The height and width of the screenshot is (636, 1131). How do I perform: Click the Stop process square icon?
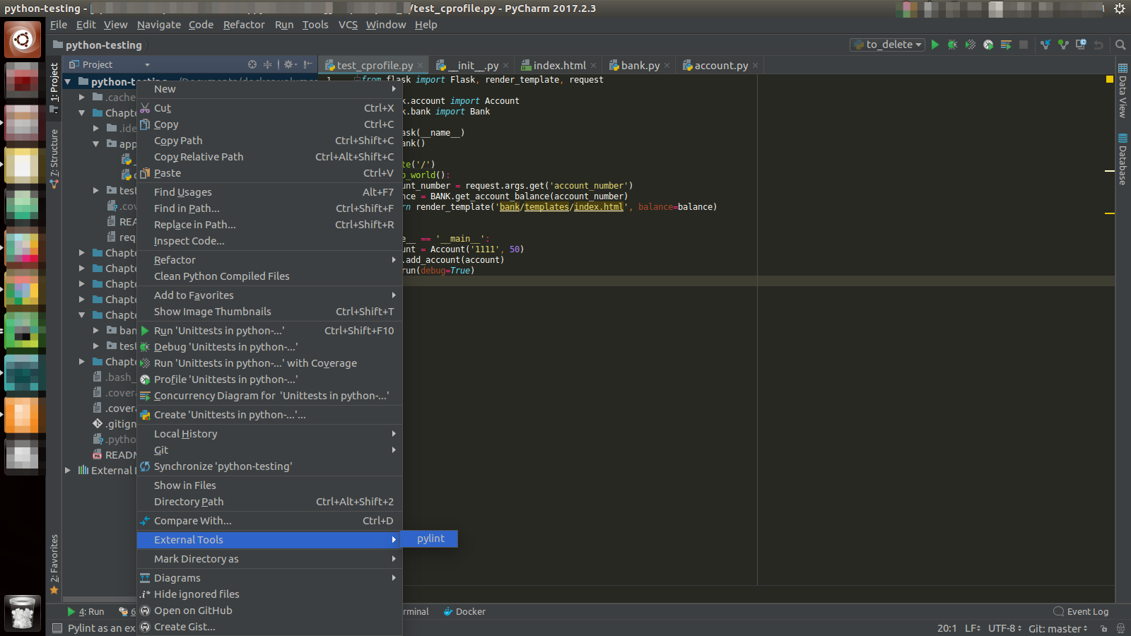click(1023, 45)
